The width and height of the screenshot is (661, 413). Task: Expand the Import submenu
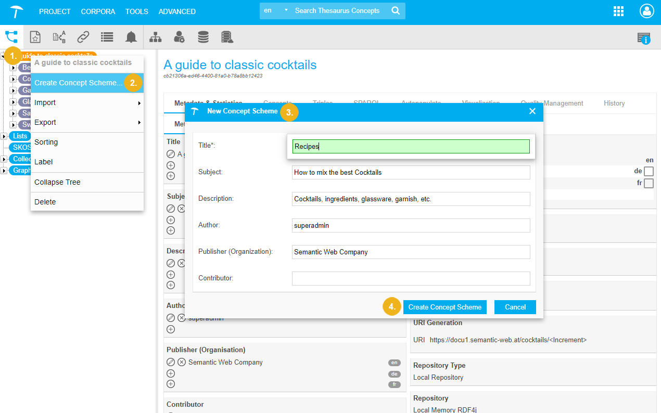tap(87, 103)
